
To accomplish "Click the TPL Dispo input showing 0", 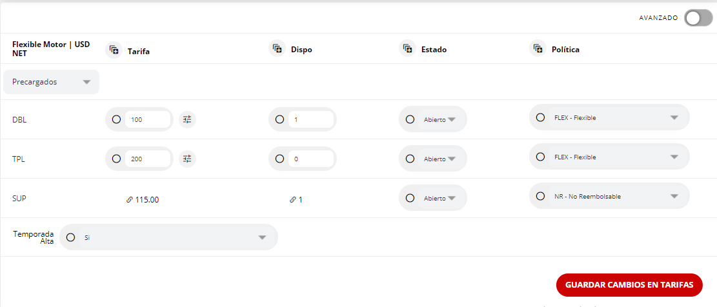I will [x=310, y=159].
